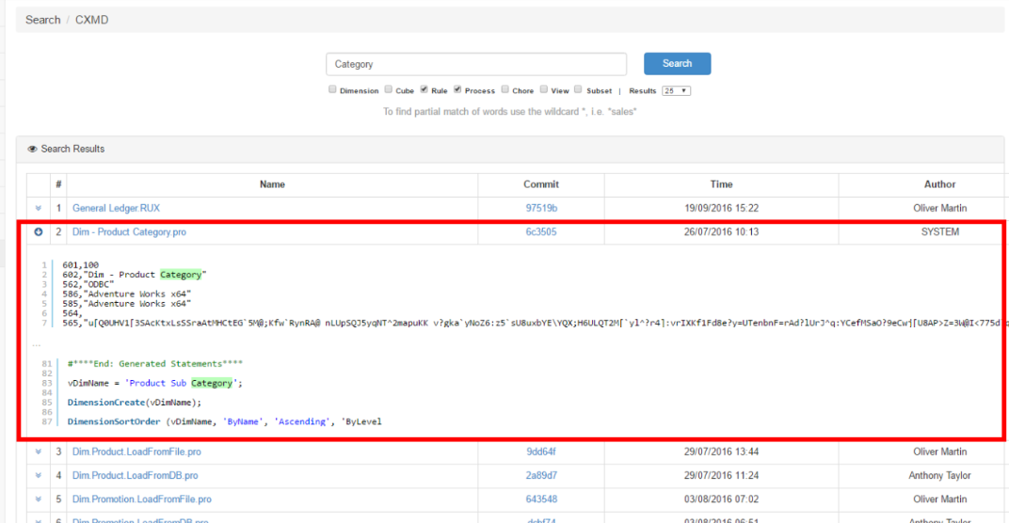Viewport: 1009px width, 523px height.
Task: Expand row 5 Dim.Promotion.LoadFromFile.pro chevron
Action: (38, 499)
